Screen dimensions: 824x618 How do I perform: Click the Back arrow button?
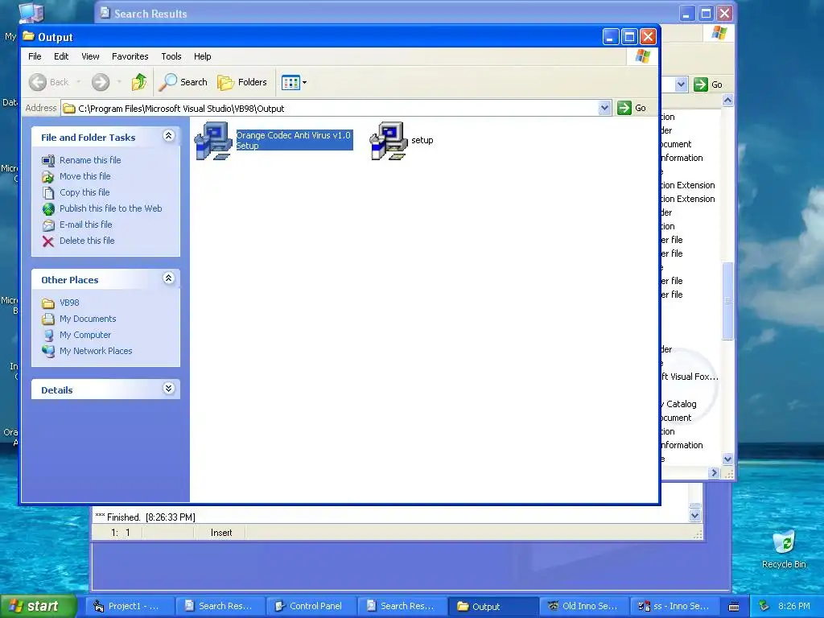(49, 82)
